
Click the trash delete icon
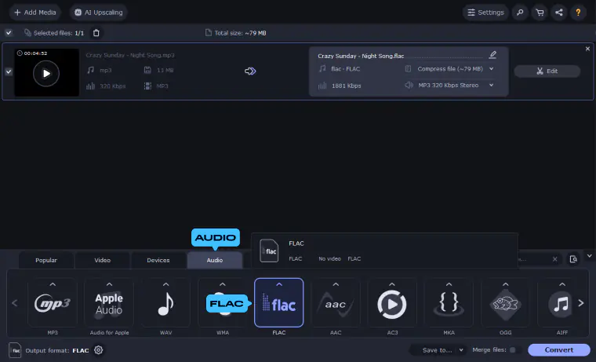(96, 33)
